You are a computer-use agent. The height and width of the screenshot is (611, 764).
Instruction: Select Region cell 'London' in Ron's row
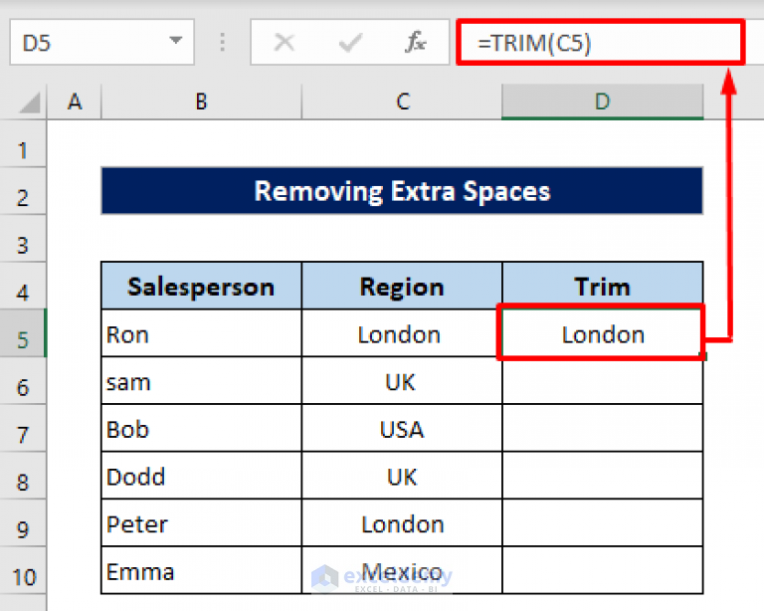click(x=402, y=333)
